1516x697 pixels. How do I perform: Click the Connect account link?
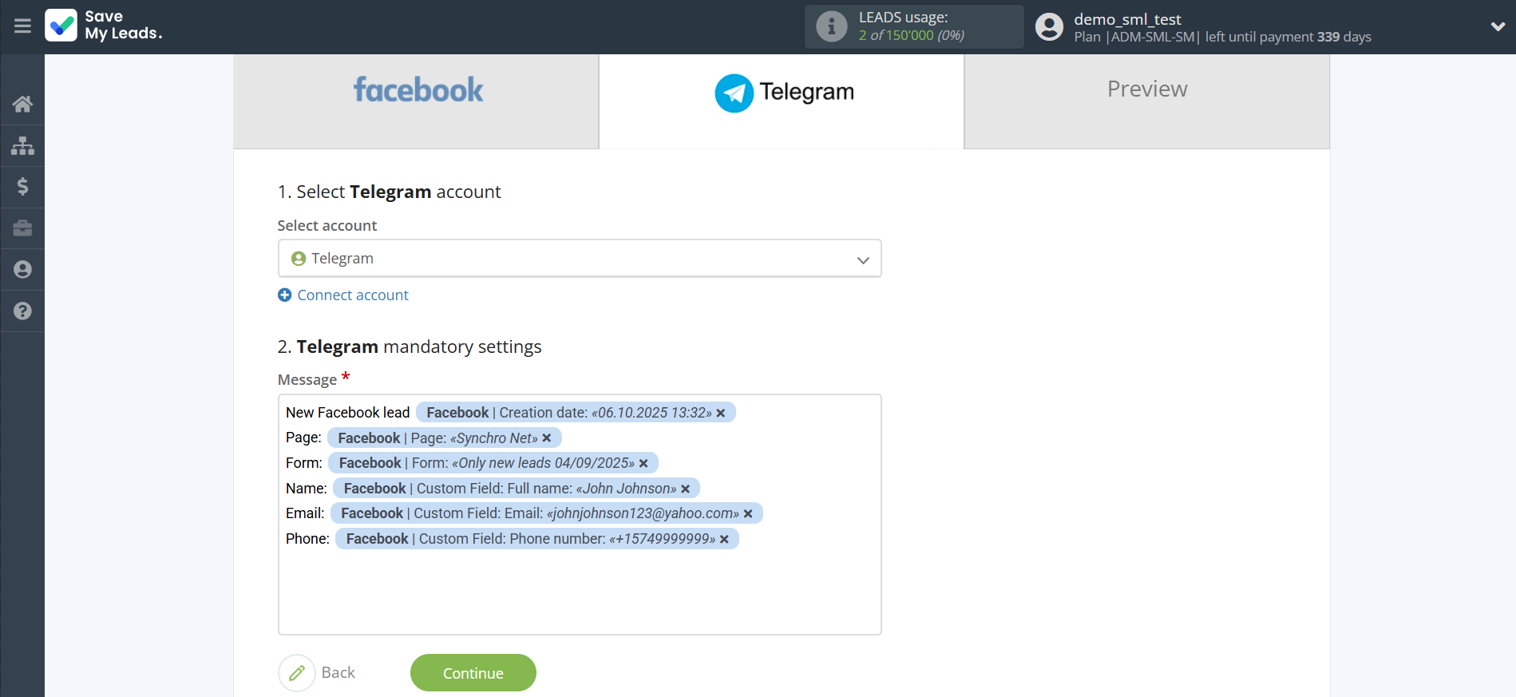352,295
